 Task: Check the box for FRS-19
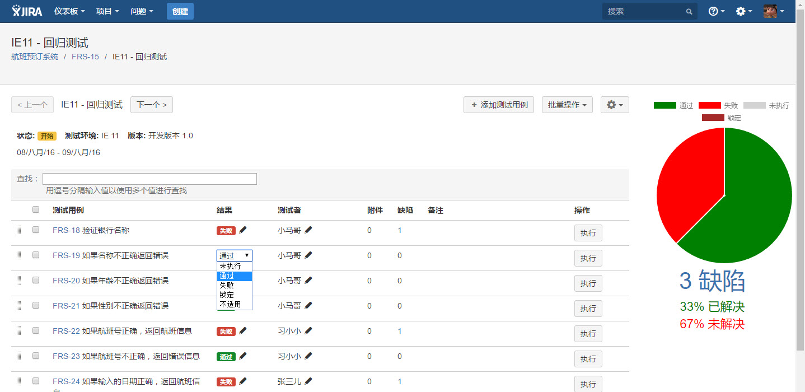[36, 255]
